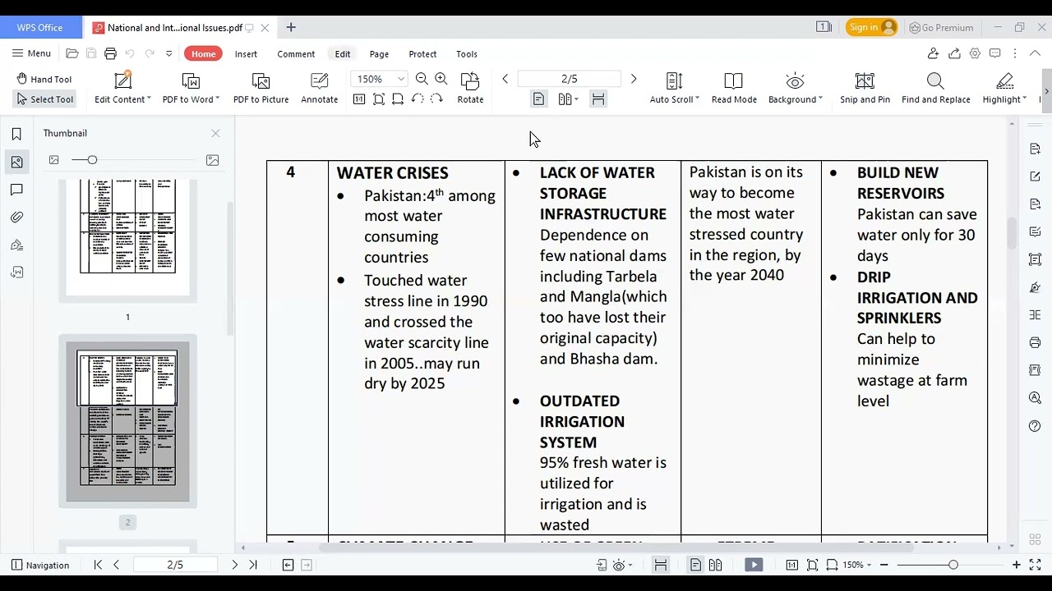Zoom out using toolbar magnifier minus
Viewport: 1052px width, 591px height.
422,79
